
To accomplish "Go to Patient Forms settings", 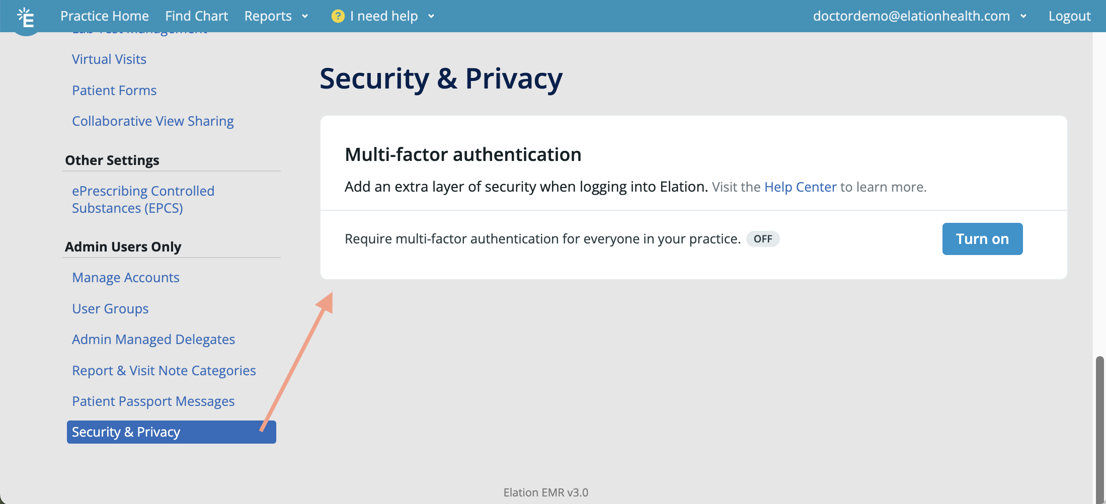I will (x=114, y=91).
